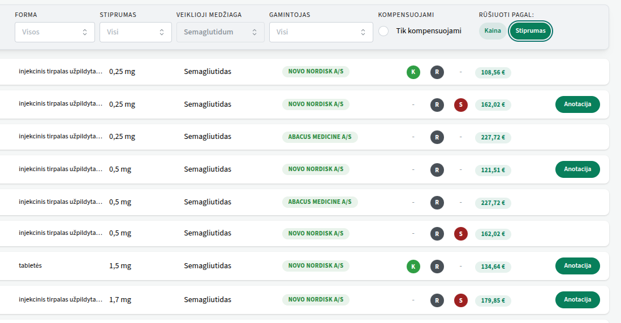Click red S badge on 0,5 mg 162,02 € row
Viewport: 621px width, 323px height.
point(461,234)
